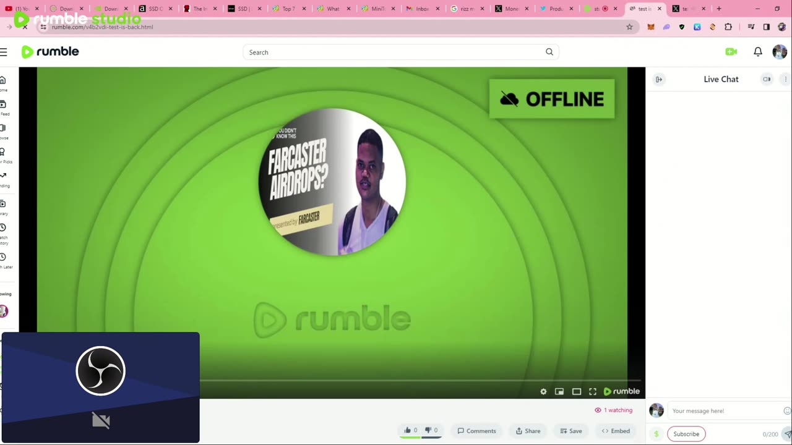Open a new browser tab

point(718,9)
